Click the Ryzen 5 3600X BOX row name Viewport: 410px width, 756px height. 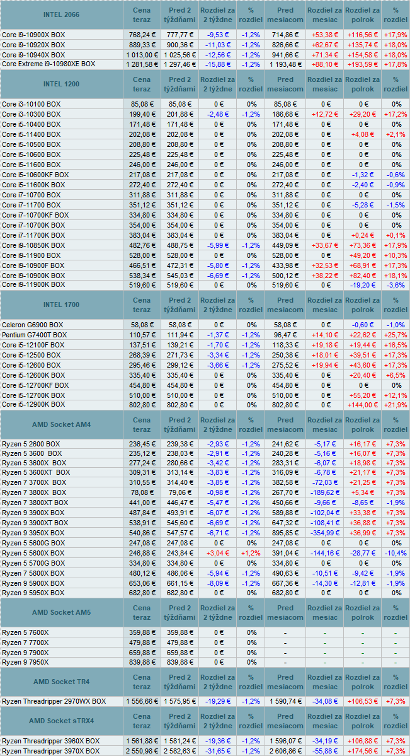coord(34,463)
